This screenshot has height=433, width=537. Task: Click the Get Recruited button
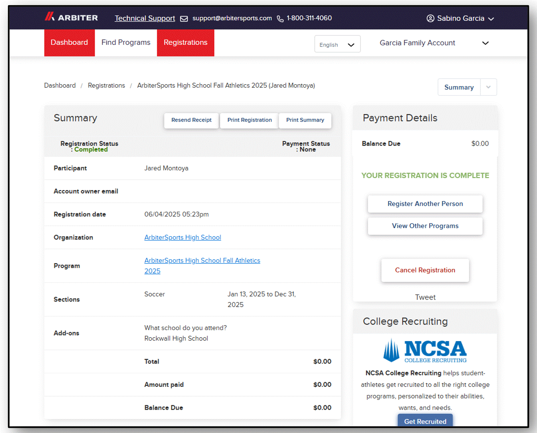coord(425,421)
